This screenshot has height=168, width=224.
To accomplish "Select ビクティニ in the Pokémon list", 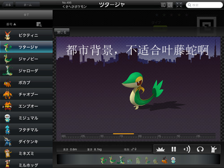I will click(x=26, y=35).
